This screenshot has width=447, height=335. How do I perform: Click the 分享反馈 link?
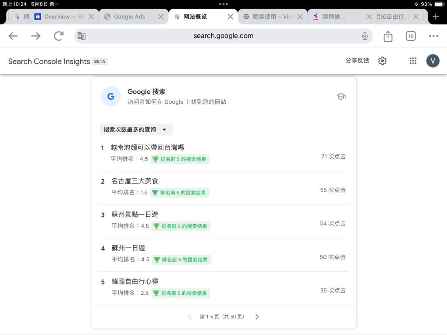[x=357, y=61]
